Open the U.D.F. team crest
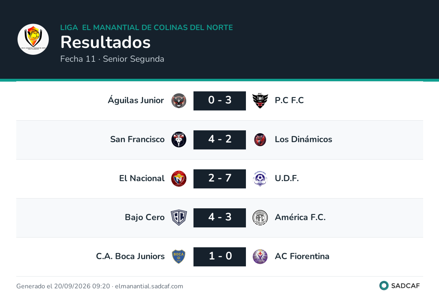The height and width of the screenshot is (307, 439). 260,179
